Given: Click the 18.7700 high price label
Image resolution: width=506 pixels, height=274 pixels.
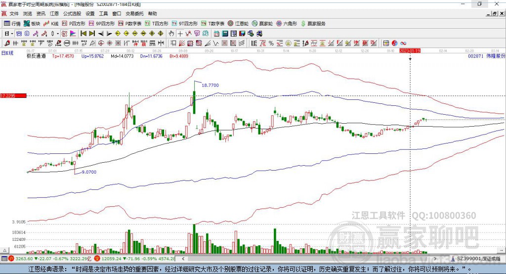Looking at the screenshot, I should click(x=210, y=85).
